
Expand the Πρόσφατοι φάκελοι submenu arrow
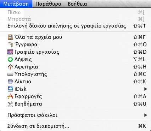146,115
